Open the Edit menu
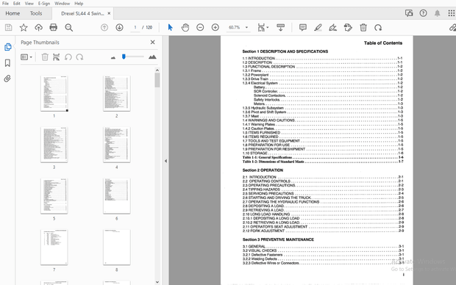 click(x=17, y=4)
